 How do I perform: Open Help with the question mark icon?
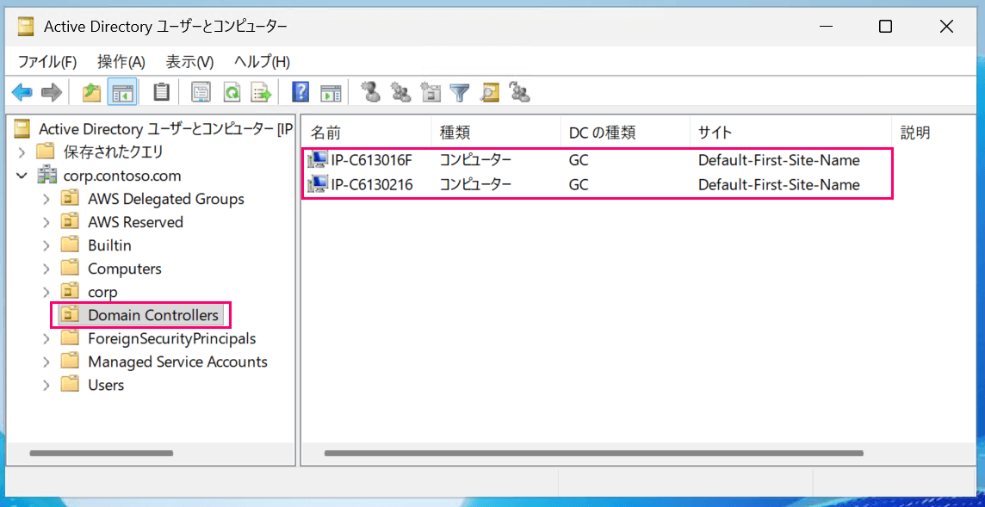pos(300,93)
